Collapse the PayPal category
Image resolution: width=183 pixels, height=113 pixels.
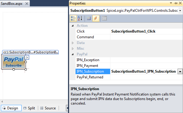point(73,54)
